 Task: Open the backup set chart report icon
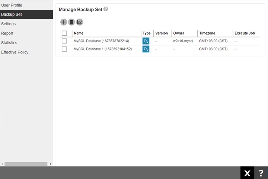pos(80,22)
